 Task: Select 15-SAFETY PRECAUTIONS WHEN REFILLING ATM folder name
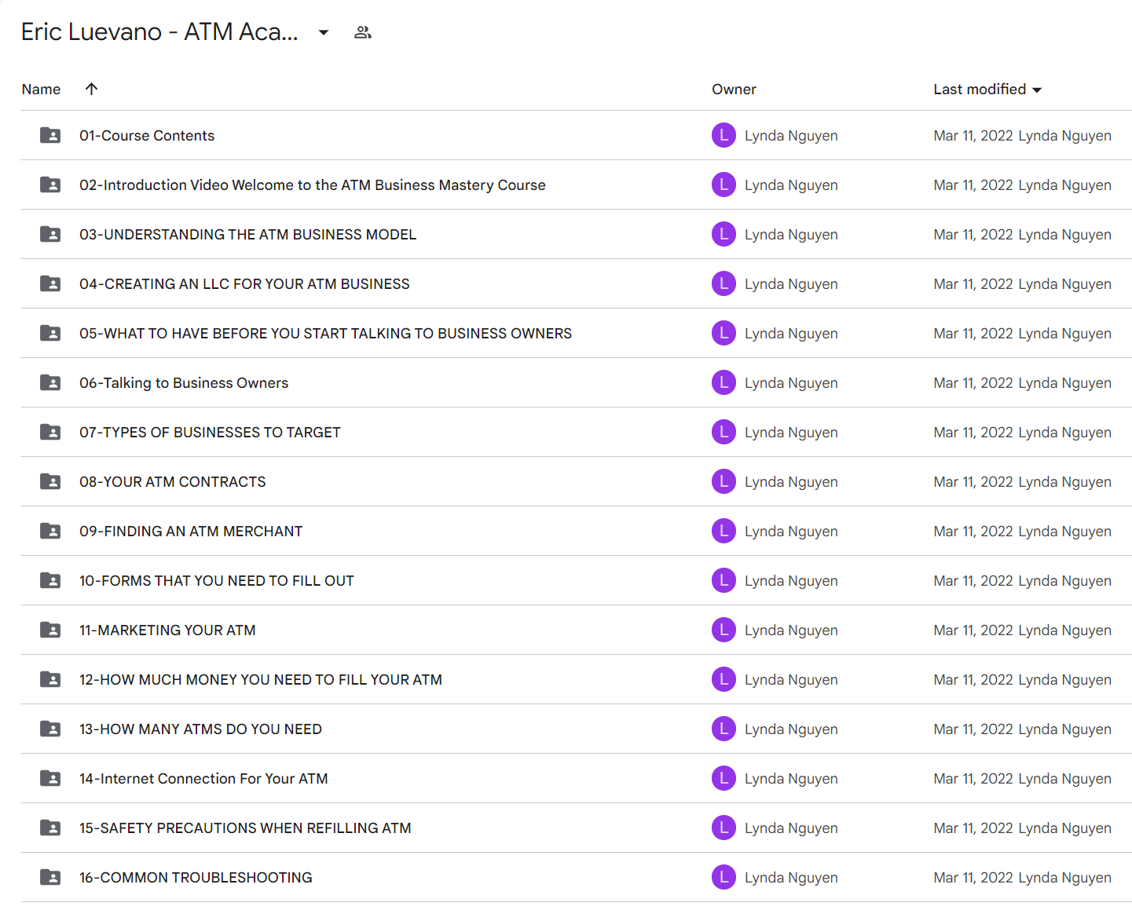[245, 828]
